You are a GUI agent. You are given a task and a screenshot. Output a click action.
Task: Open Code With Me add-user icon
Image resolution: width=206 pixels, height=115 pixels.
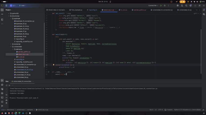[x=182, y=6]
